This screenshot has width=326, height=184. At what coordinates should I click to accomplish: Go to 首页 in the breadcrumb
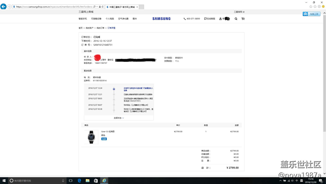(x=80, y=28)
